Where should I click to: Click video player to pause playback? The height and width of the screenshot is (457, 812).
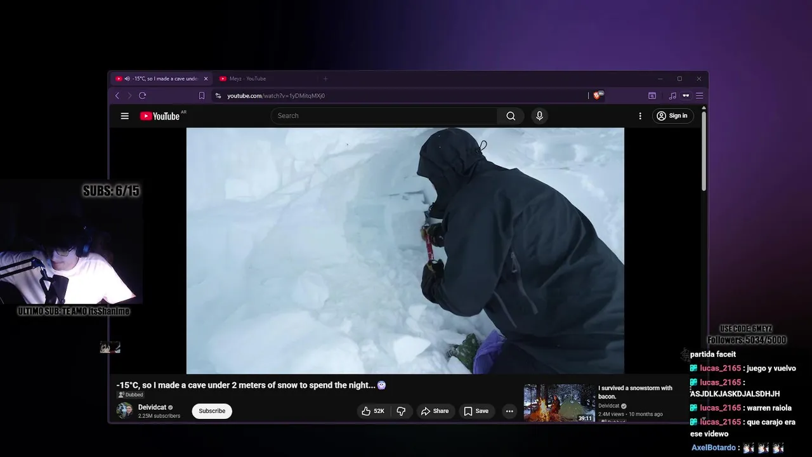click(405, 251)
